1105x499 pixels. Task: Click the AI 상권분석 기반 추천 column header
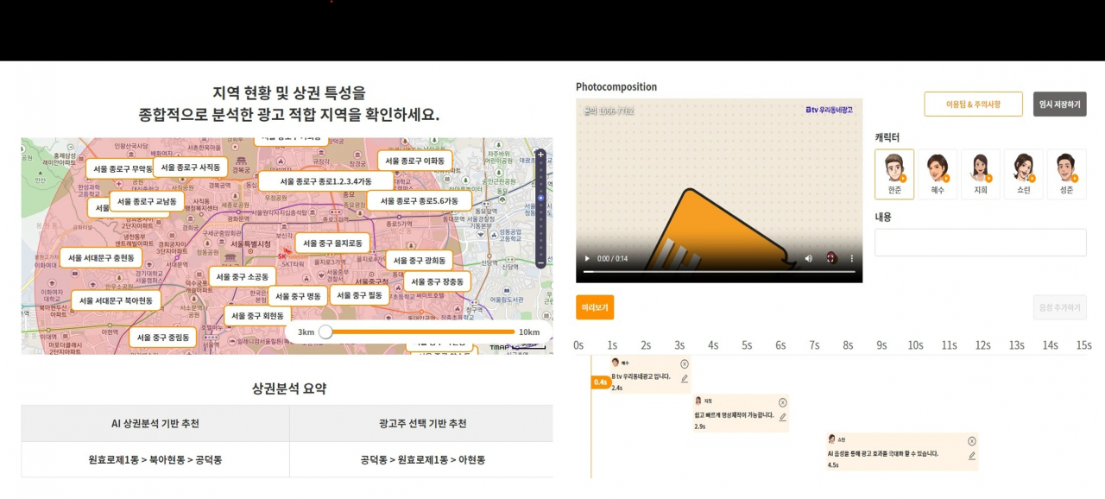pyautogui.click(x=155, y=424)
